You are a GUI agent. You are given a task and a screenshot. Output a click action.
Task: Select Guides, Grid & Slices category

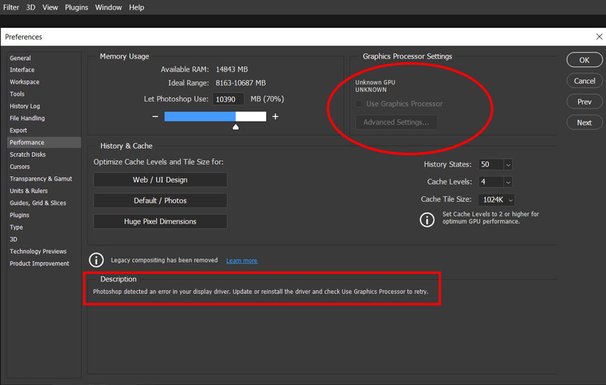(44, 203)
